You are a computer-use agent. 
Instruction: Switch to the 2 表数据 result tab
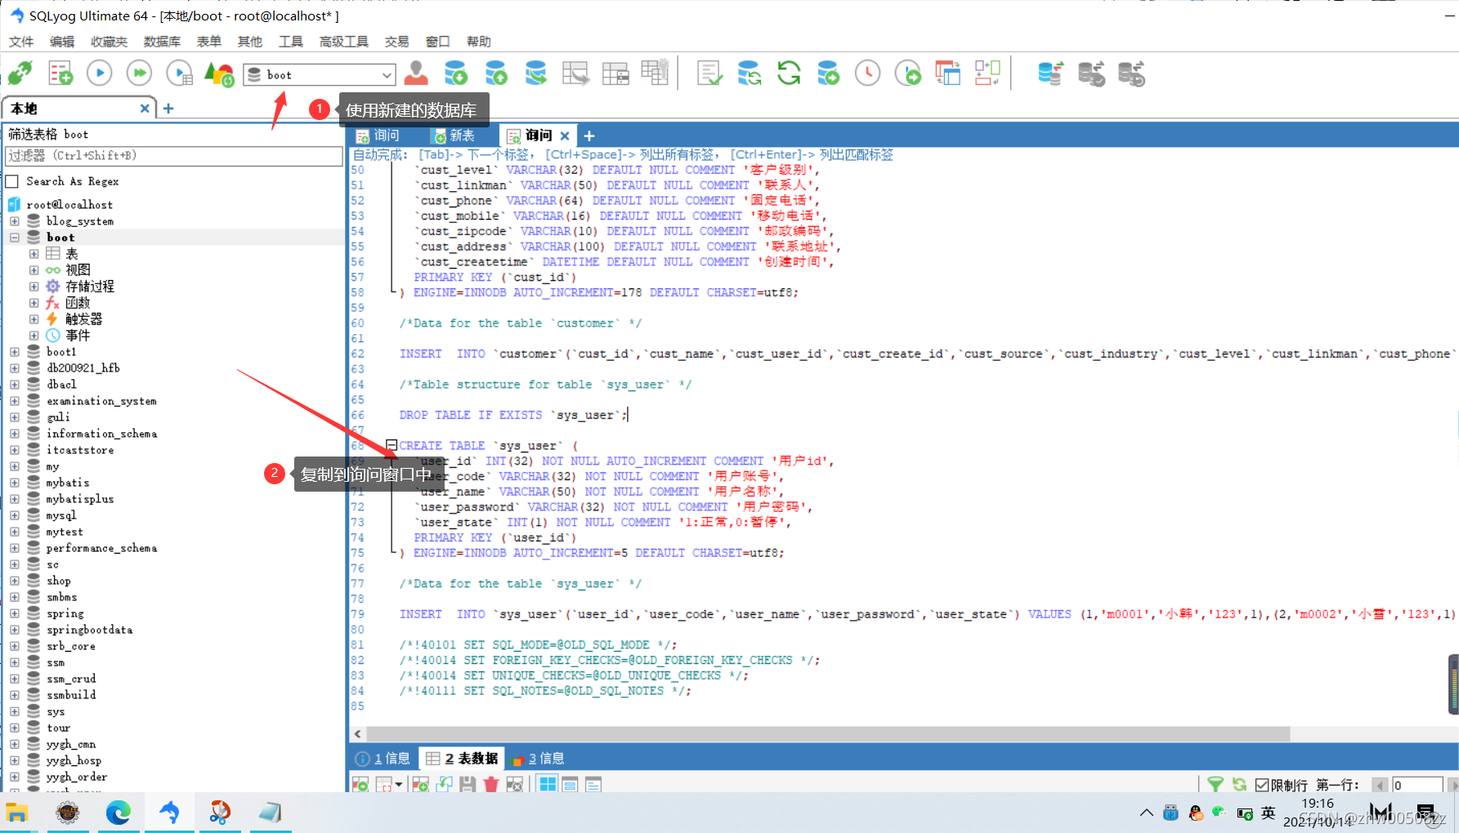462,759
